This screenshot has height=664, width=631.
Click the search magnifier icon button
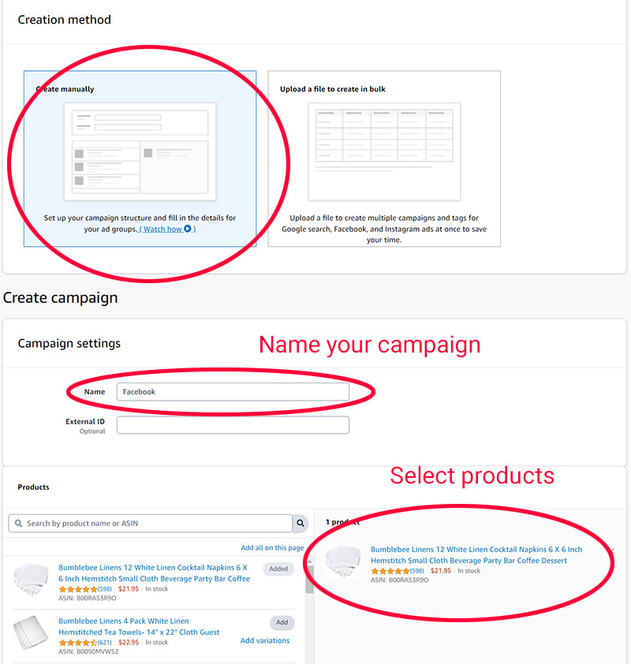click(301, 524)
